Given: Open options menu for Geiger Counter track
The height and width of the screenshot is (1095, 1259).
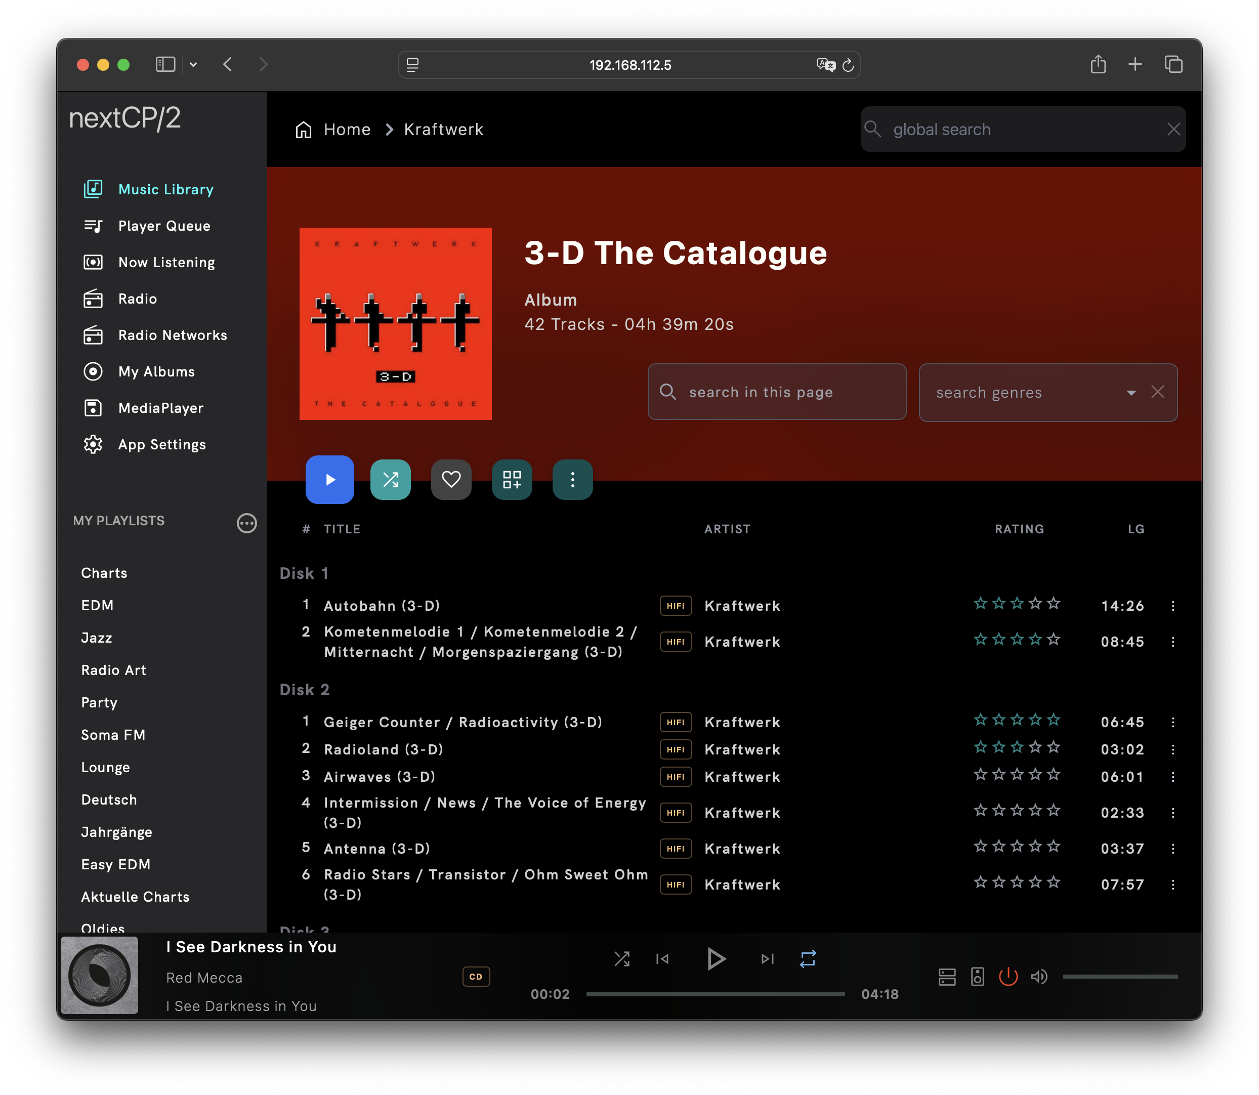Looking at the screenshot, I should click(x=1173, y=722).
